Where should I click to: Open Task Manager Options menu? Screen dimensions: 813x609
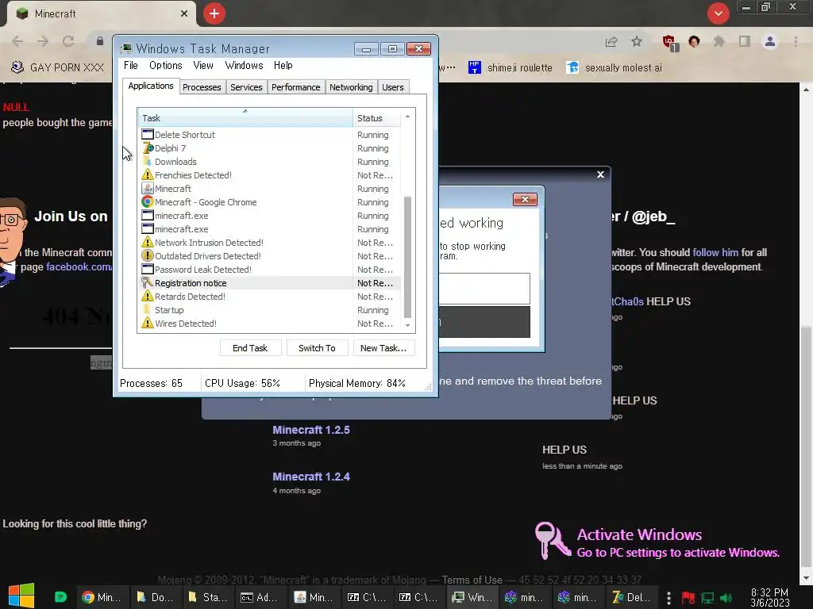click(165, 65)
